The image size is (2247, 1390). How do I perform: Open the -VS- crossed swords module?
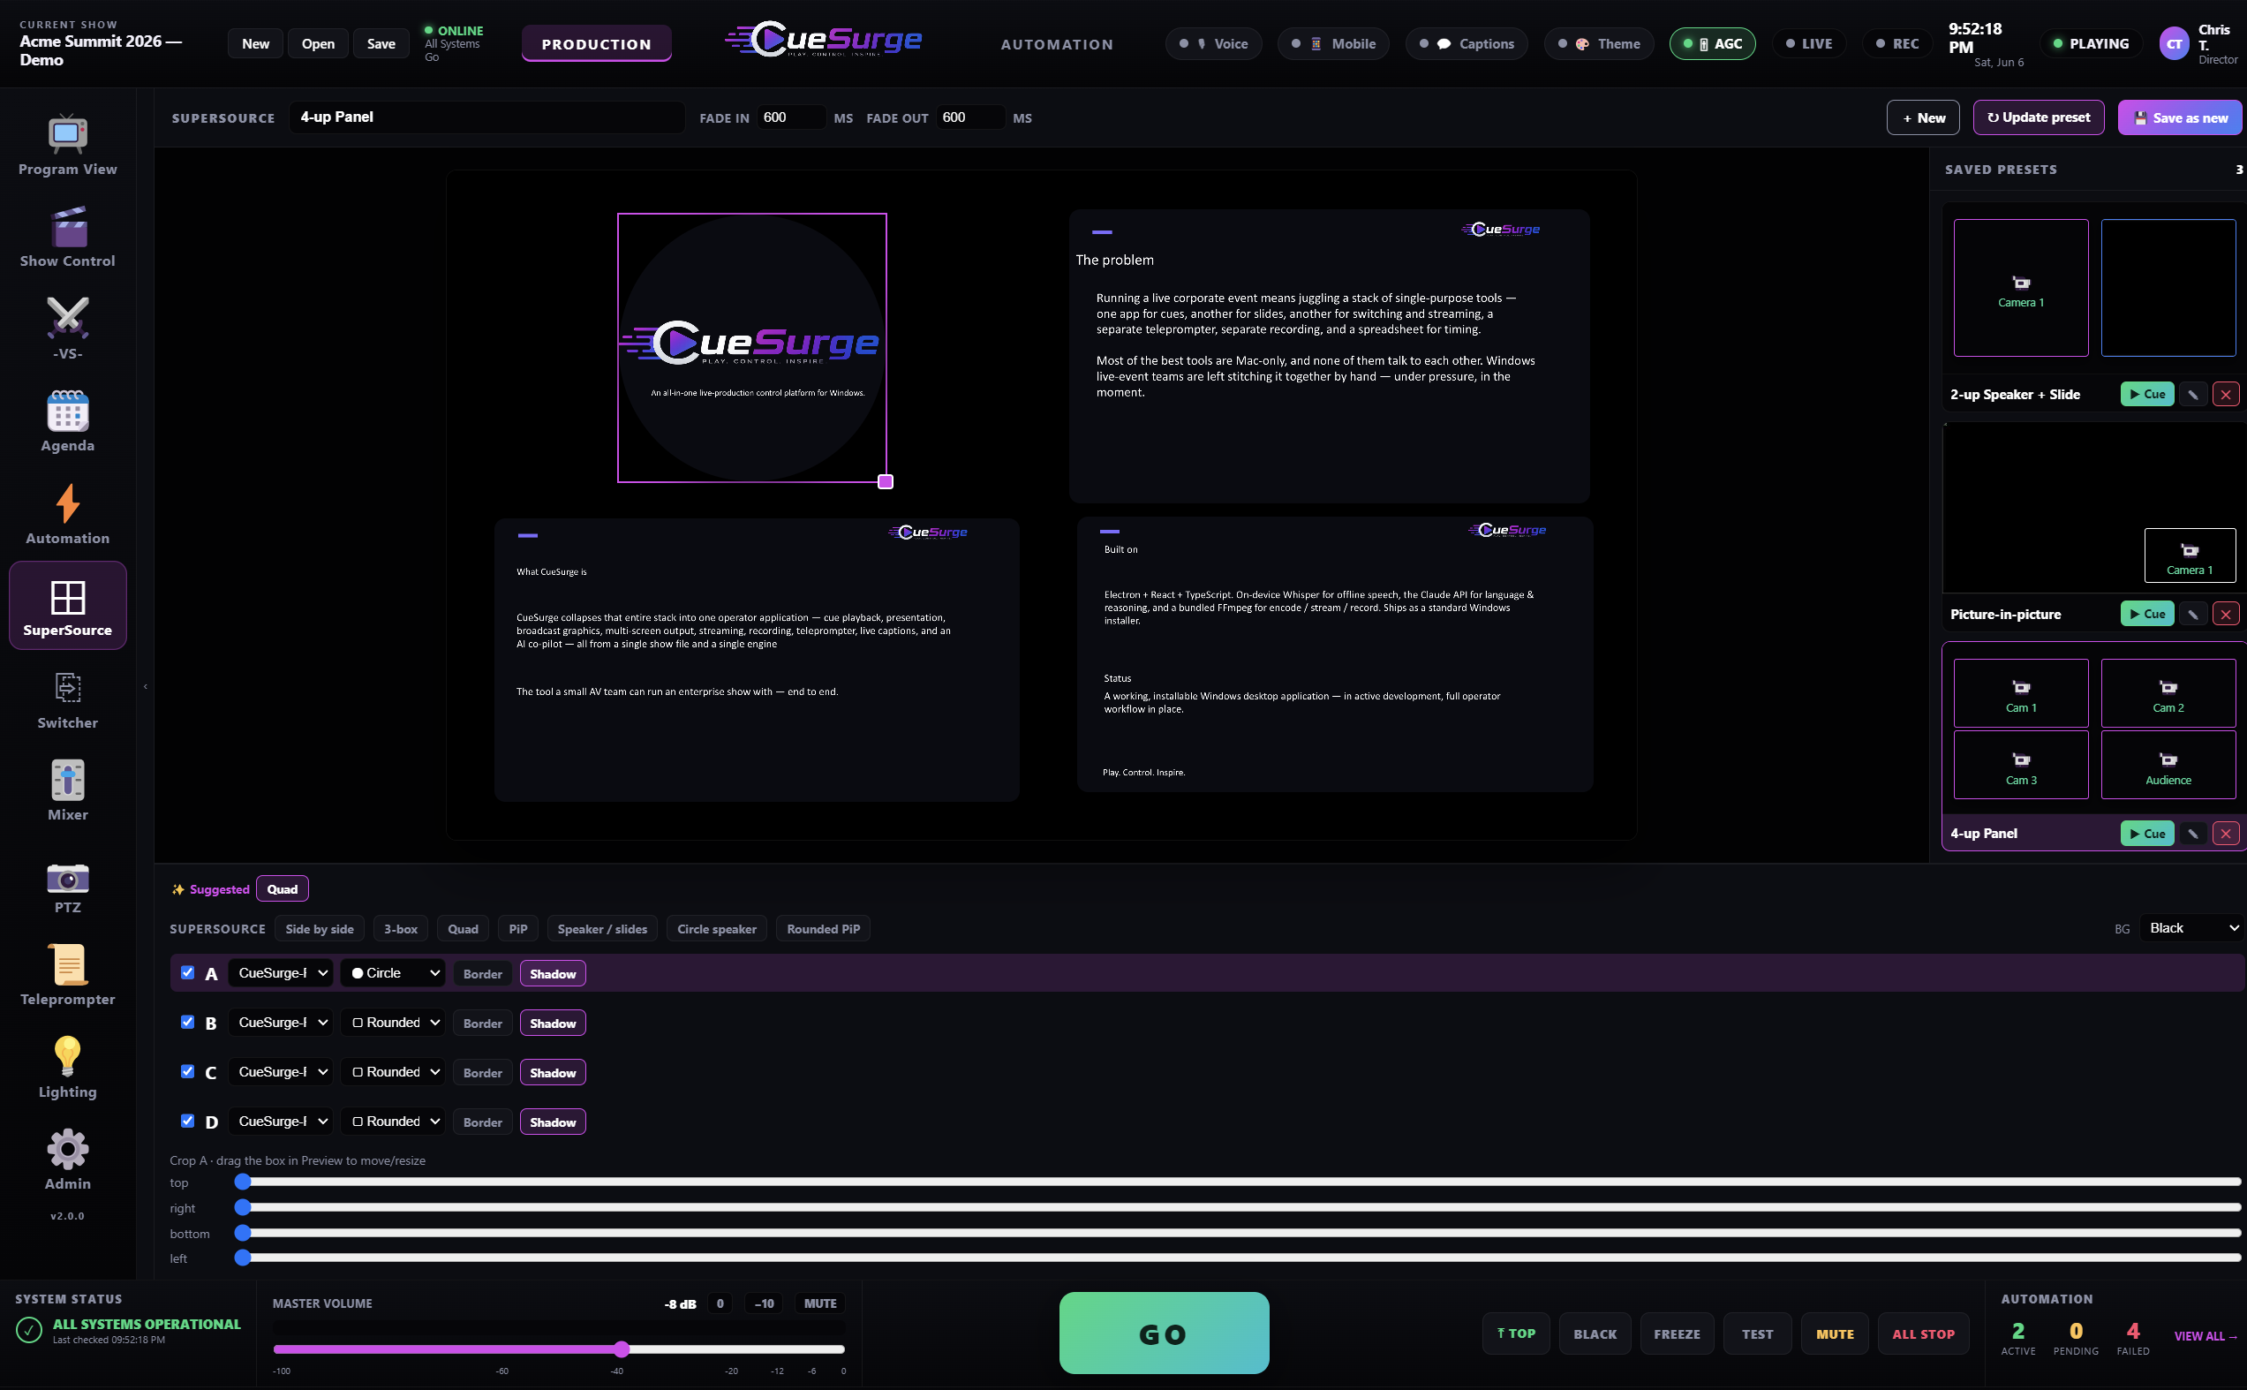click(67, 329)
